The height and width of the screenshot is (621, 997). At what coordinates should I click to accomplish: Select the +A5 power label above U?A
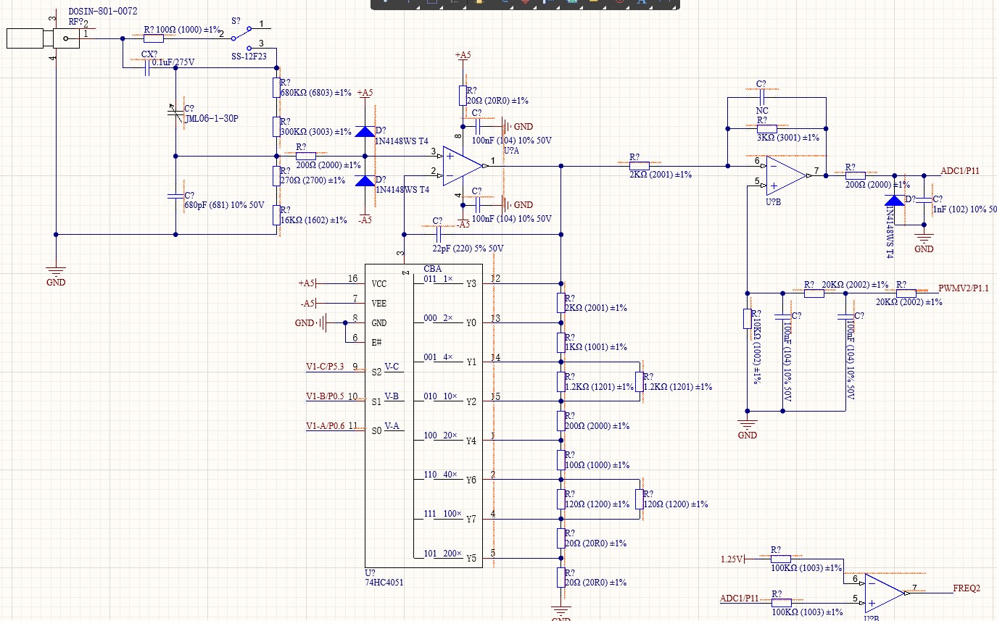point(463,55)
